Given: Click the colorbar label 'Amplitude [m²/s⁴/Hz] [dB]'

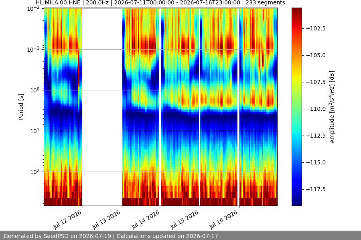Looking at the screenshot, I should (332, 107).
